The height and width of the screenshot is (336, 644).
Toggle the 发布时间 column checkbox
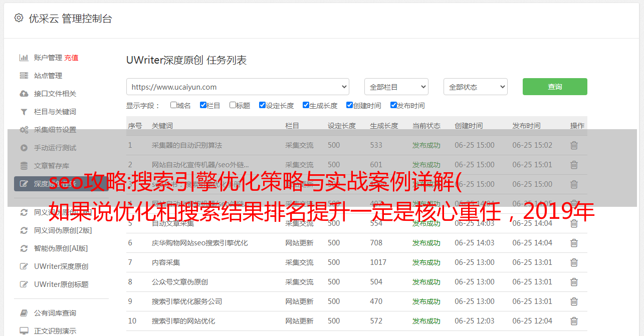pos(393,105)
